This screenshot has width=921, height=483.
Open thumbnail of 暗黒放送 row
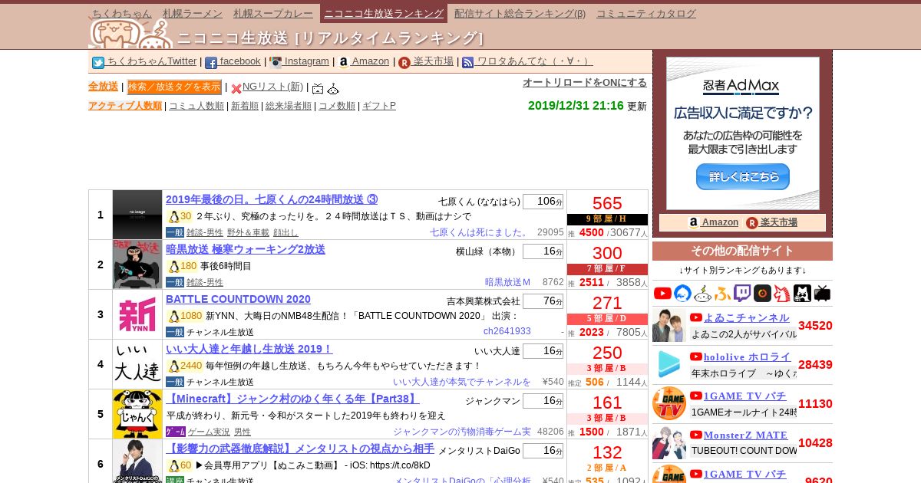137,264
